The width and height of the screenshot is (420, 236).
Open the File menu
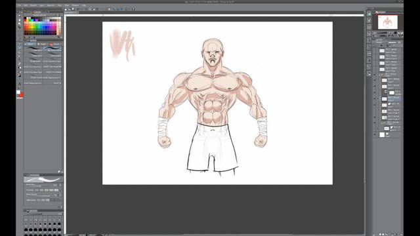coord(19,5)
